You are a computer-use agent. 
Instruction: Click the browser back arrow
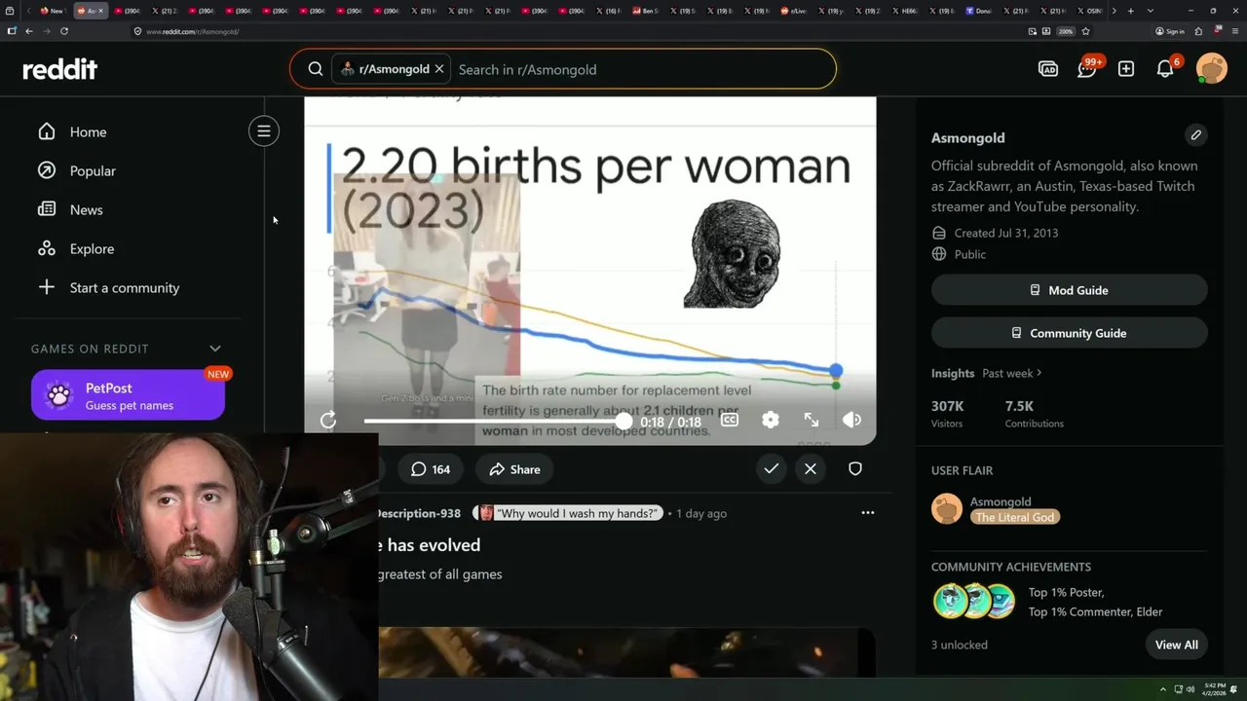pos(28,31)
